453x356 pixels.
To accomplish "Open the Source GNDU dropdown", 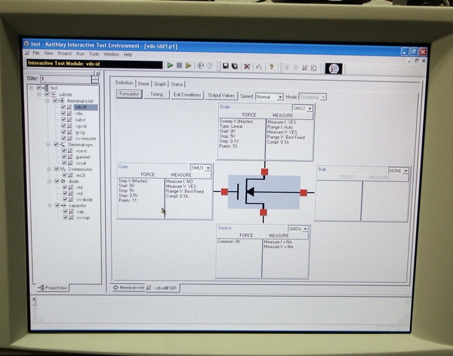I will (x=305, y=229).
